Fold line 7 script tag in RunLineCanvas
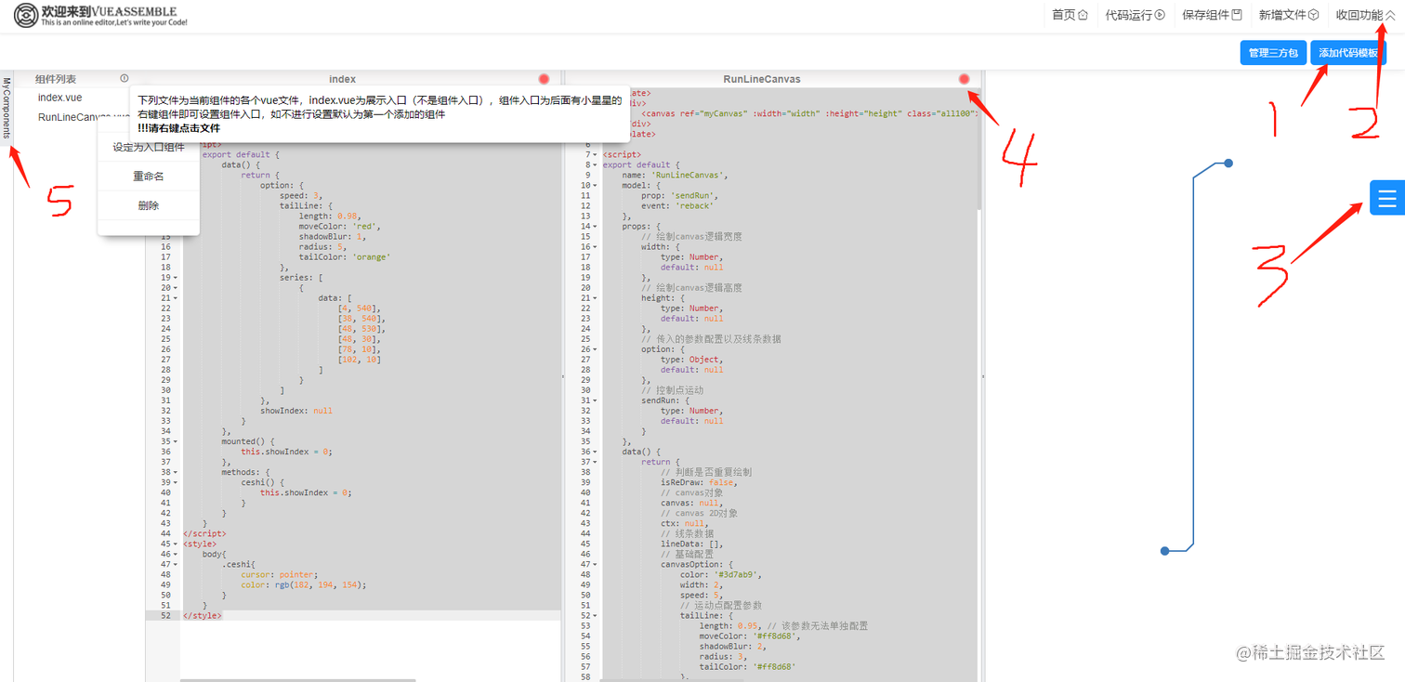This screenshot has height=682, width=1405. click(596, 154)
